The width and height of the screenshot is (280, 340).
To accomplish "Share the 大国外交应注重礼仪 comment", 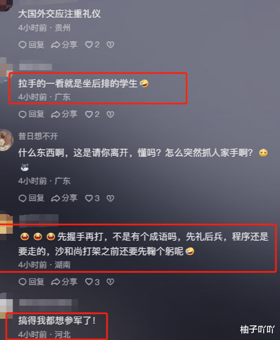I will [x=64, y=45].
